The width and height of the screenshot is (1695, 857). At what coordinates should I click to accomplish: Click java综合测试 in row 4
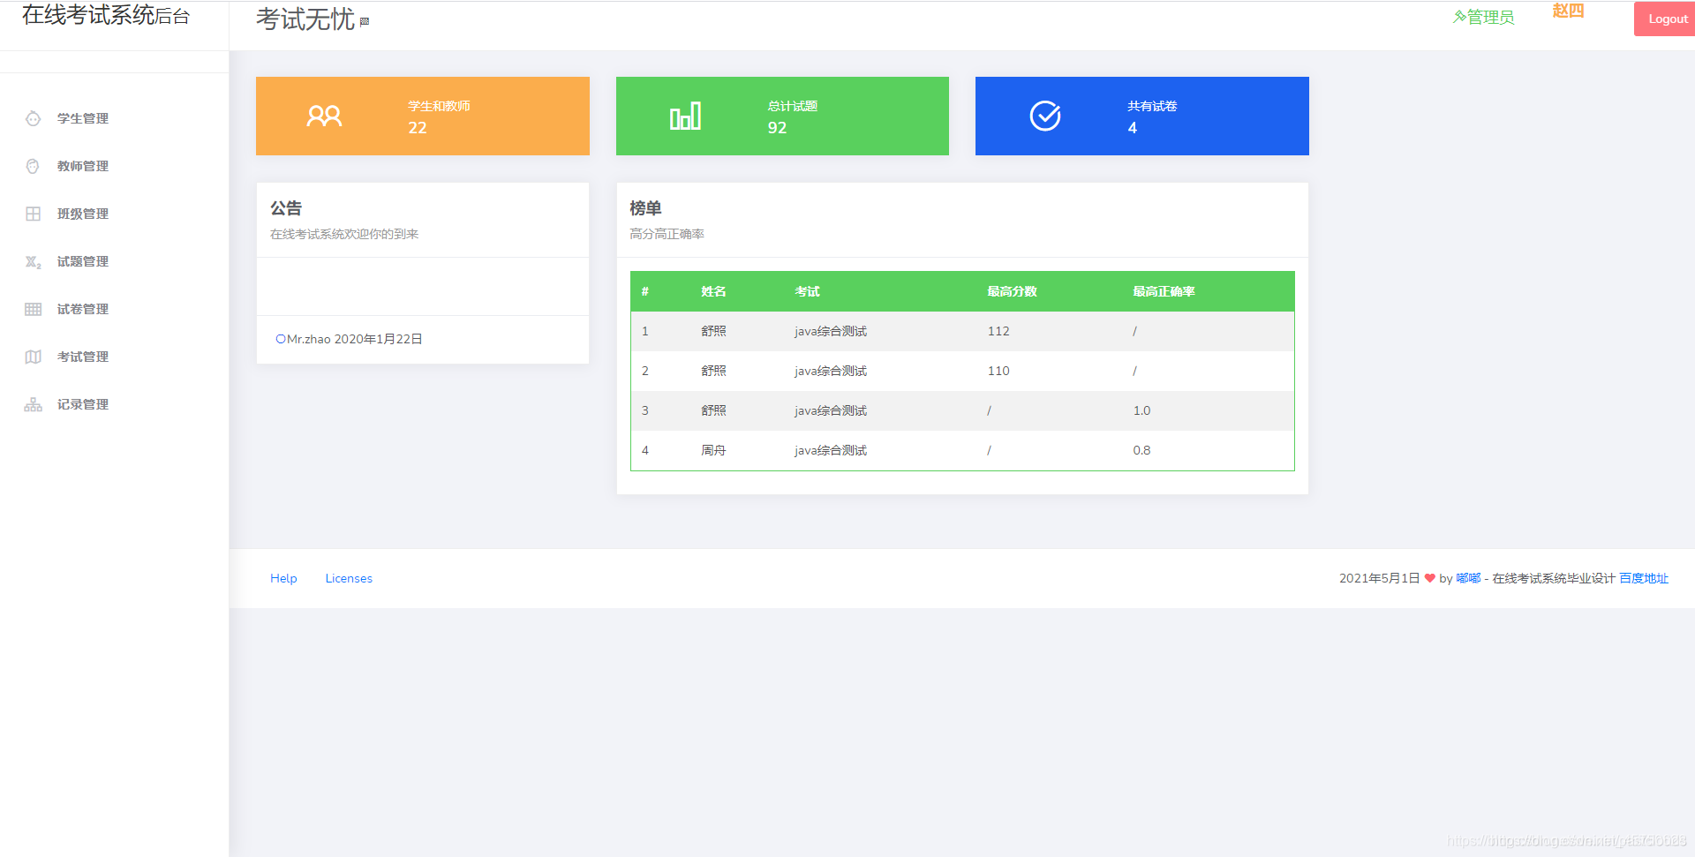click(x=831, y=450)
